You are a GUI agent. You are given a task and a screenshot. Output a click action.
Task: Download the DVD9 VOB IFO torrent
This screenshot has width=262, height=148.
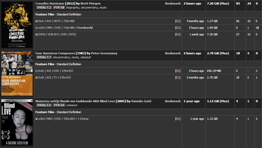click(x=178, y=35)
